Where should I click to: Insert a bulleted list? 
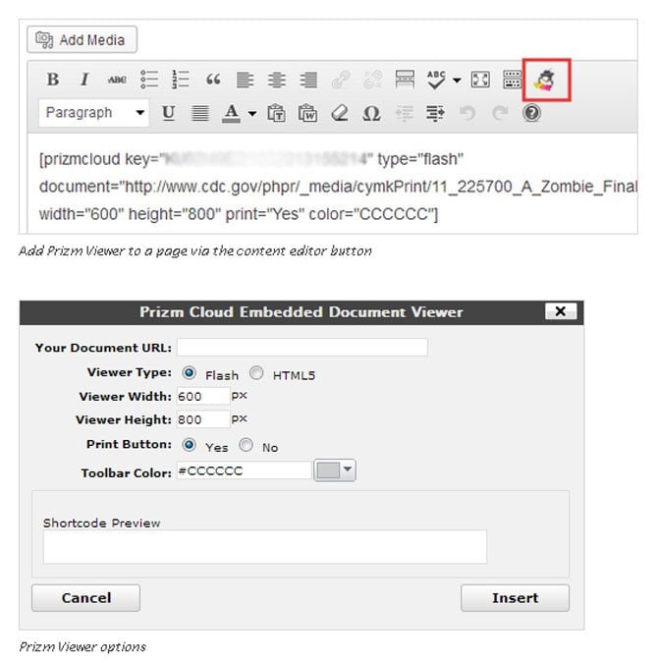(x=148, y=80)
